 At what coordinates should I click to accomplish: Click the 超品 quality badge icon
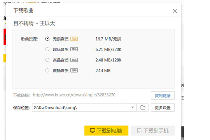click(74, 49)
